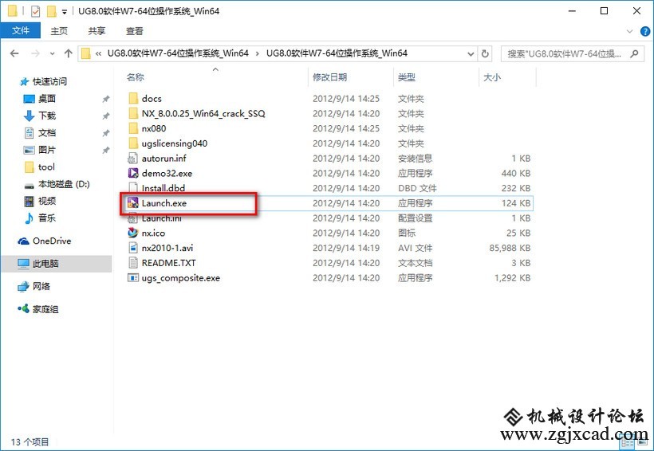This screenshot has width=654, height=451.
Task: Expand the ribbon with the chevron
Action: point(630,31)
